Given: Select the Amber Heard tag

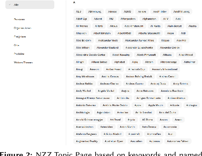Looking at the screenshot, I should coord(114,69).
